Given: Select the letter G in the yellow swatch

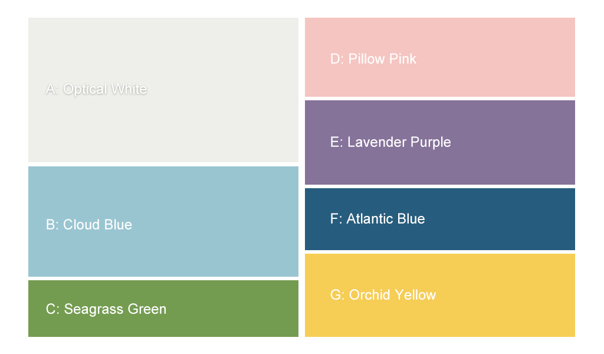Looking at the screenshot, I should (x=336, y=295).
